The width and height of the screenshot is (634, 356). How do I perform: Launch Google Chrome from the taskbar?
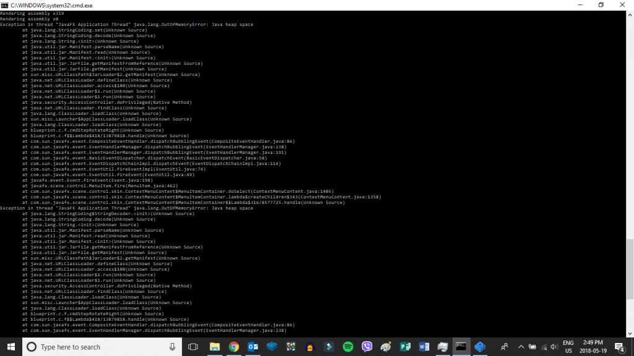click(x=233, y=347)
